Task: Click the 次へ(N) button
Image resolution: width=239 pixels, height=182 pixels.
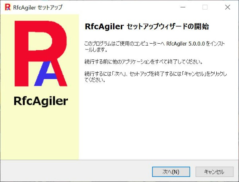Action: click(171, 172)
